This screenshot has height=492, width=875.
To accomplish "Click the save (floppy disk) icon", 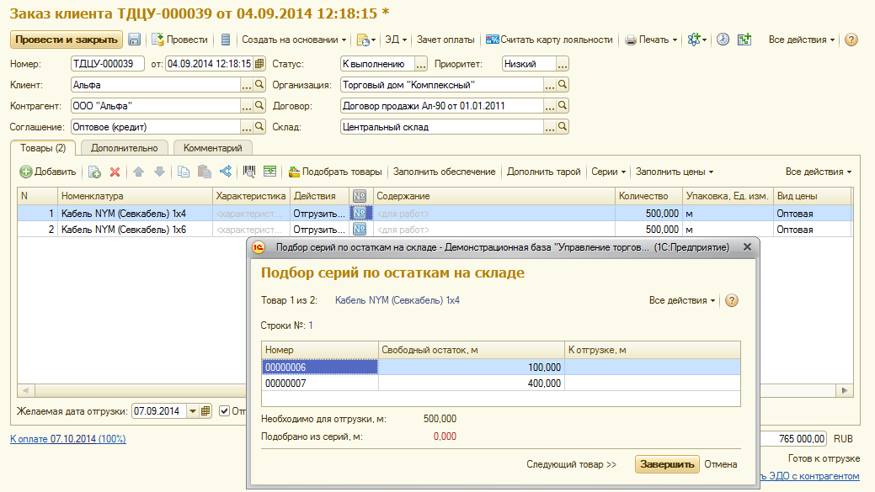I will click(x=134, y=40).
